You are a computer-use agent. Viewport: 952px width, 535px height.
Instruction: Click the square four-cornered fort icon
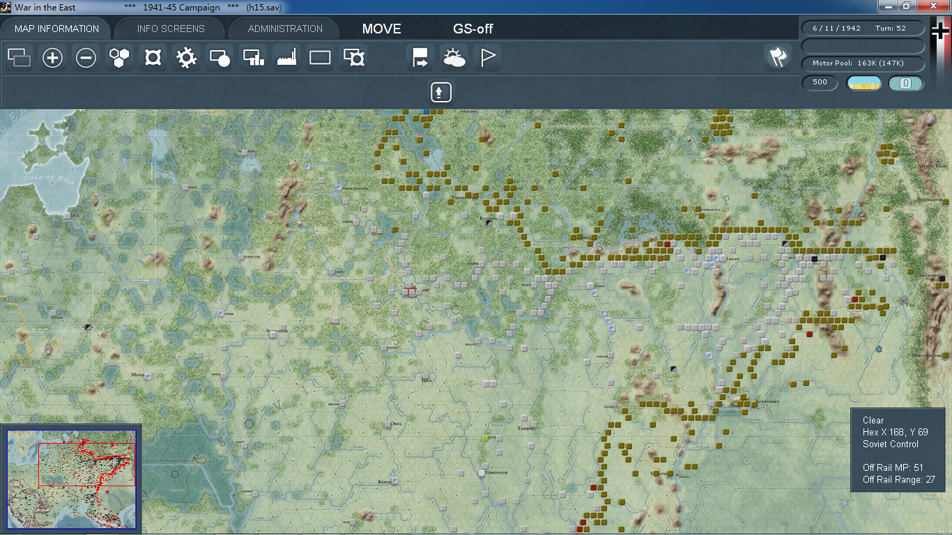click(153, 58)
